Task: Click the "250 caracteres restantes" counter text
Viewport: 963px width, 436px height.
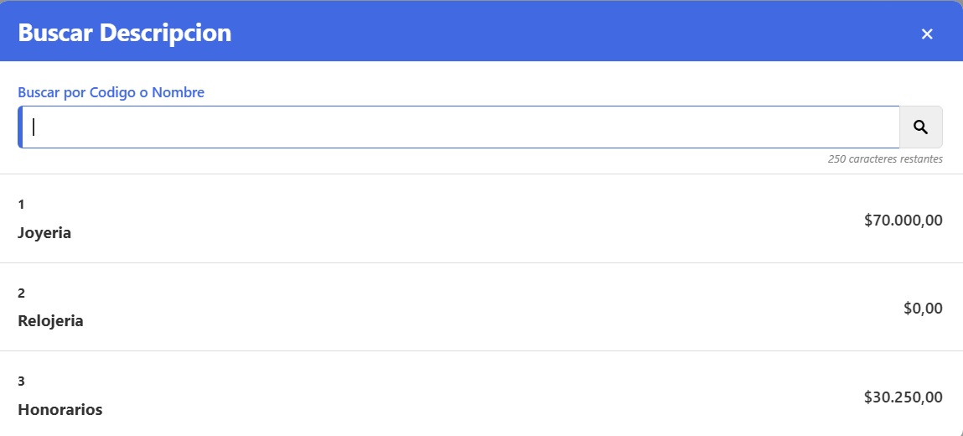Action: coord(884,158)
